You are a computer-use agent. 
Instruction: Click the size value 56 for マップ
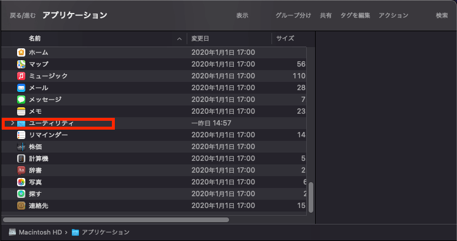[301, 64]
